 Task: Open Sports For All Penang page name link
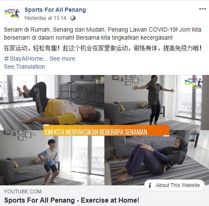(x=55, y=10)
